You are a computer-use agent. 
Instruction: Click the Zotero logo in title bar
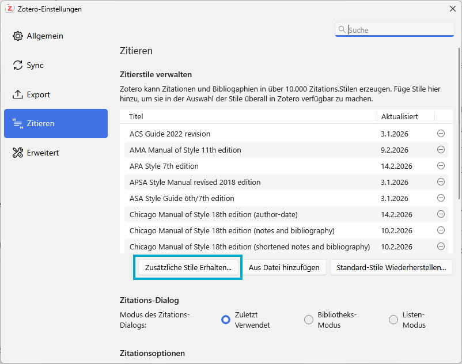(10, 9)
